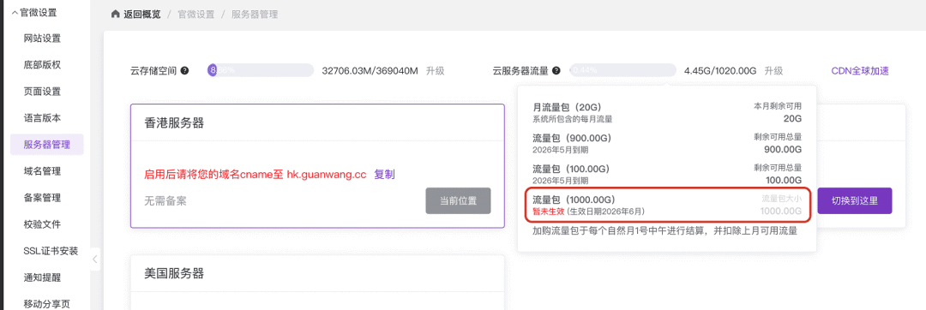This screenshot has height=310, width=926.
Task: Click the 流量包（100.00G） row
Action: click(x=667, y=174)
